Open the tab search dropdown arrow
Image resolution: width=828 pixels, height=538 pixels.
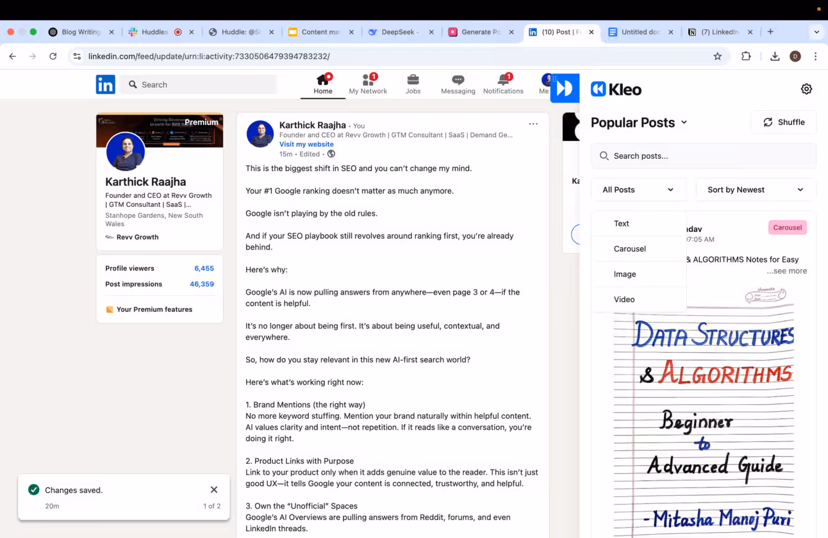point(816,31)
